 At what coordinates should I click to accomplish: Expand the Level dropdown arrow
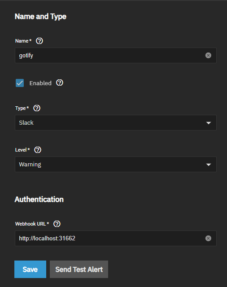[209, 165]
